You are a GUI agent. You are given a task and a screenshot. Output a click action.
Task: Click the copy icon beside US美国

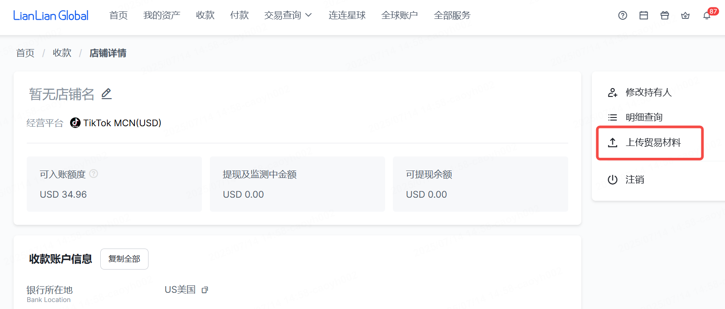point(205,290)
